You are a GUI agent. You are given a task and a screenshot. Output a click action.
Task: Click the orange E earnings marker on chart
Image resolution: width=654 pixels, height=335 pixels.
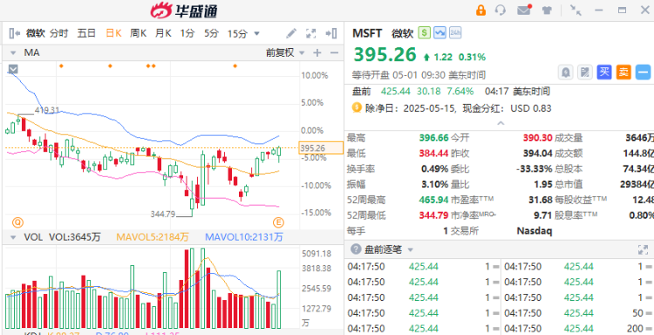coord(278,222)
